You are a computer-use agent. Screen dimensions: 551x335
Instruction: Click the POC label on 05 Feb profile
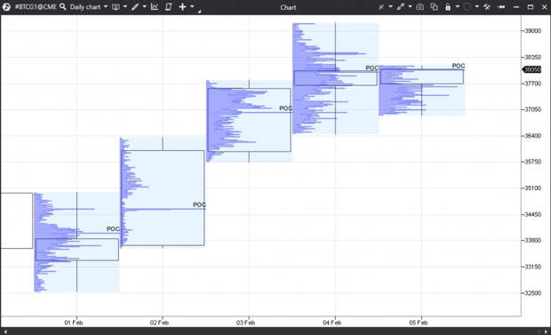459,66
